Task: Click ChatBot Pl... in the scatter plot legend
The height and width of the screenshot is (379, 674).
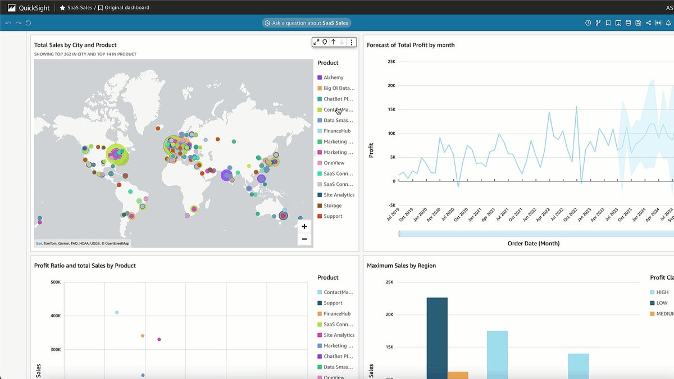Action: (336, 356)
